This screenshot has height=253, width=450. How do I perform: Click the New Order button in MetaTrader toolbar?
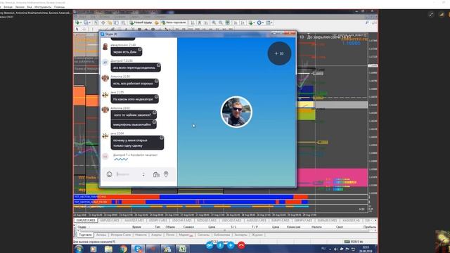coord(141,22)
